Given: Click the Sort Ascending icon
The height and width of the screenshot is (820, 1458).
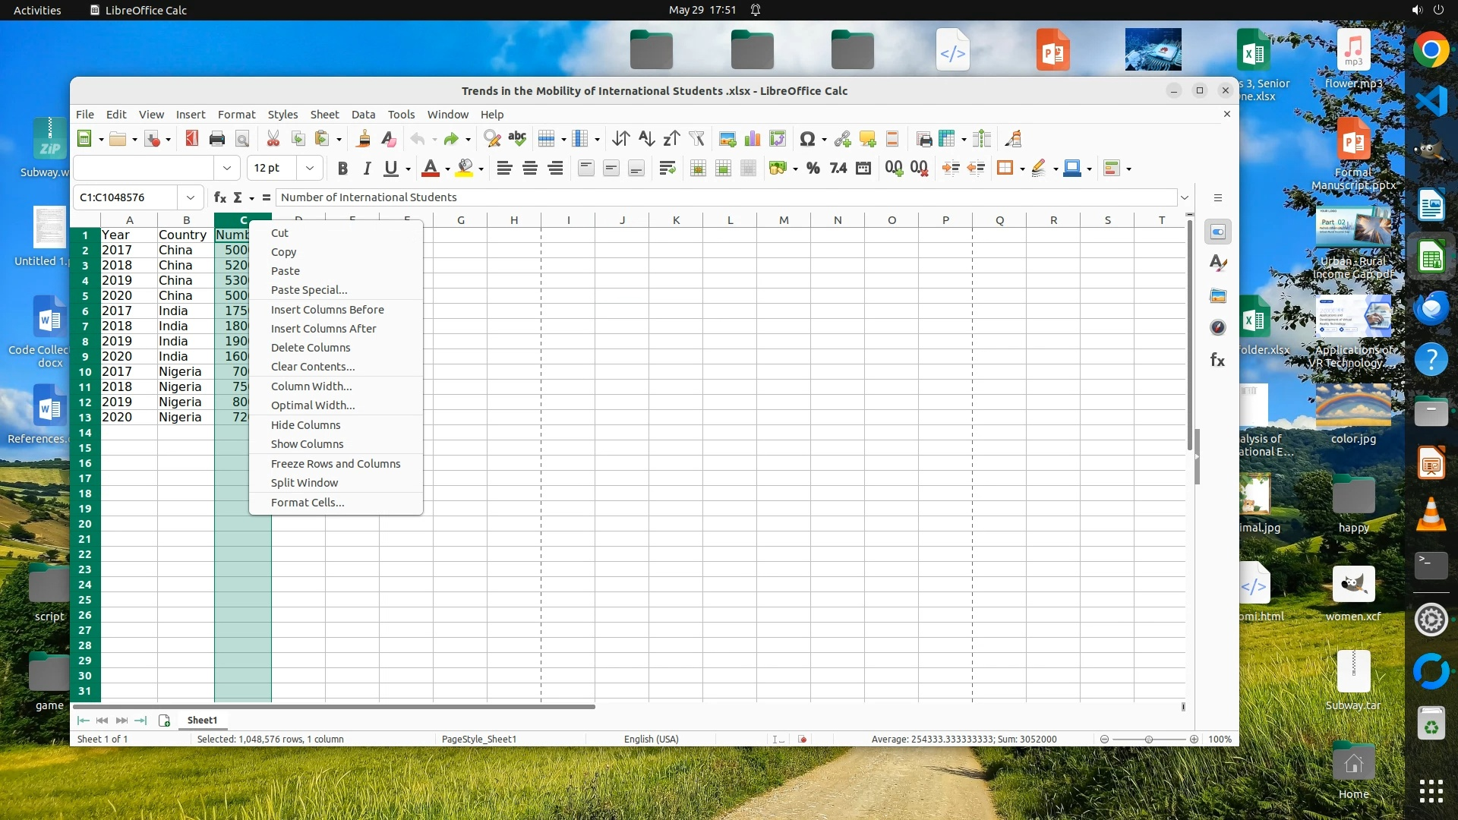Looking at the screenshot, I should [646, 139].
